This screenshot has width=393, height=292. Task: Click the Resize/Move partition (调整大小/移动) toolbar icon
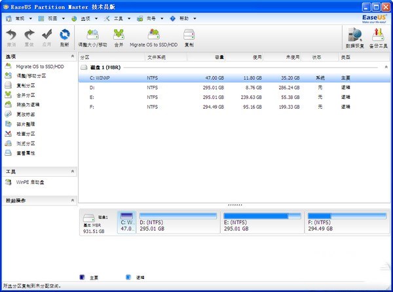(92, 37)
